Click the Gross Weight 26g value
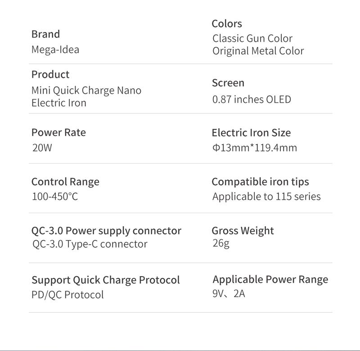 coord(221,244)
